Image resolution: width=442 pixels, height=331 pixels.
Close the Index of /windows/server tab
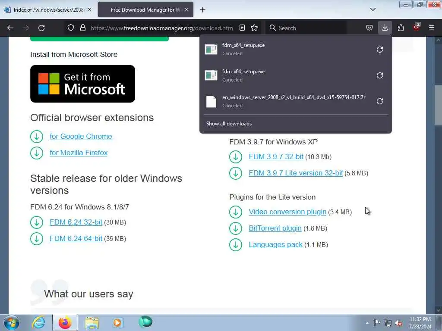tap(89, 9)
